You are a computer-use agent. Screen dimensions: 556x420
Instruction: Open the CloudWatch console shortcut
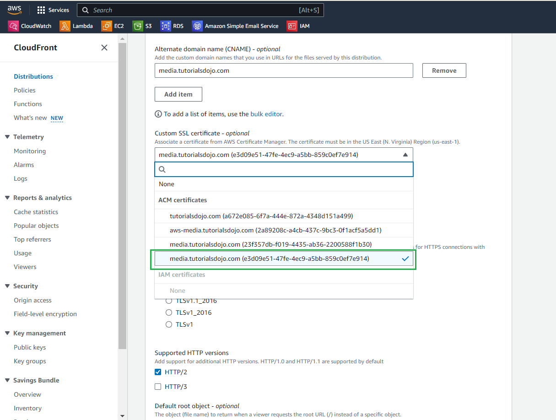pyautogui.click(x=29, y=26)
